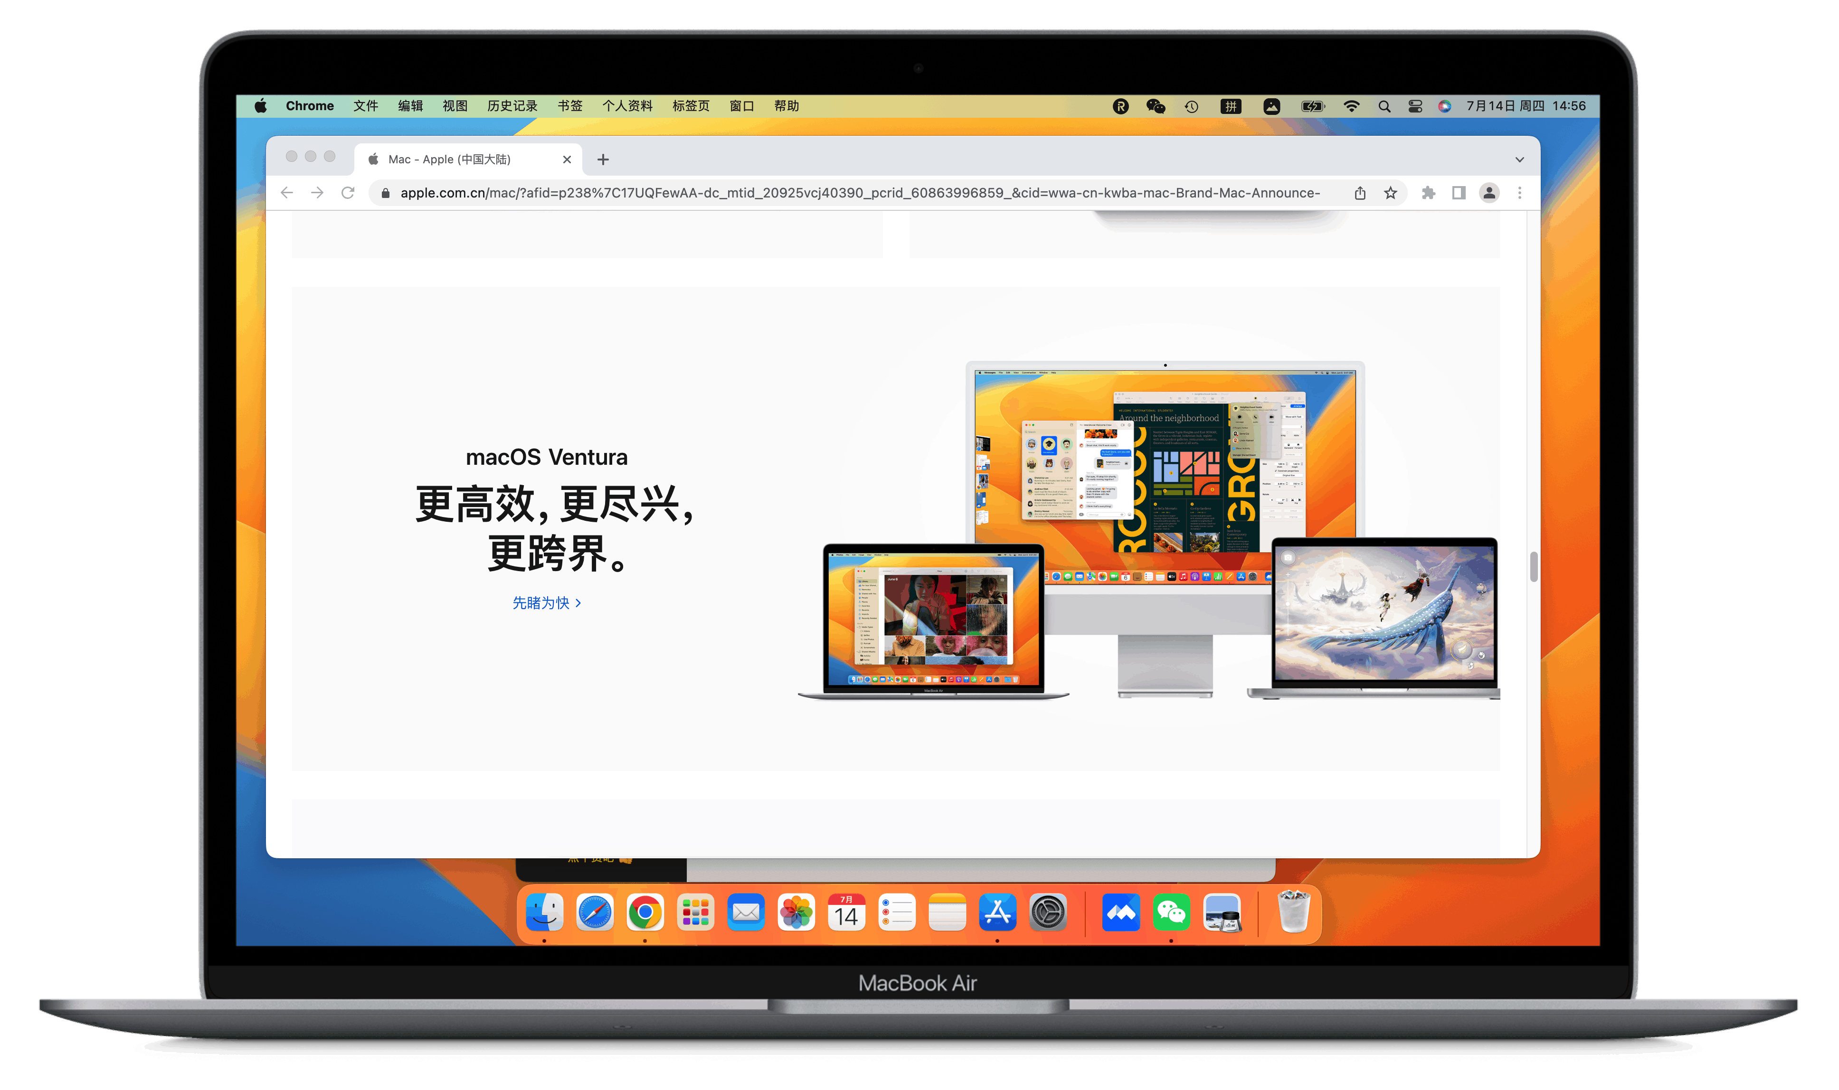Expand the tab search chevron
Viewport: 1839px width, 1090px height.
[1519, 160]
